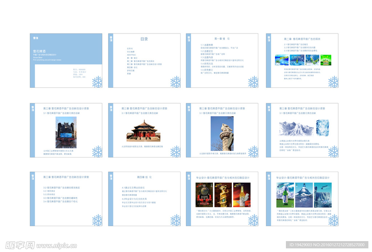Click the 雪花 logo on the cover slide
The width and height of the screenshot is (372, 252).
click(36, 38)
